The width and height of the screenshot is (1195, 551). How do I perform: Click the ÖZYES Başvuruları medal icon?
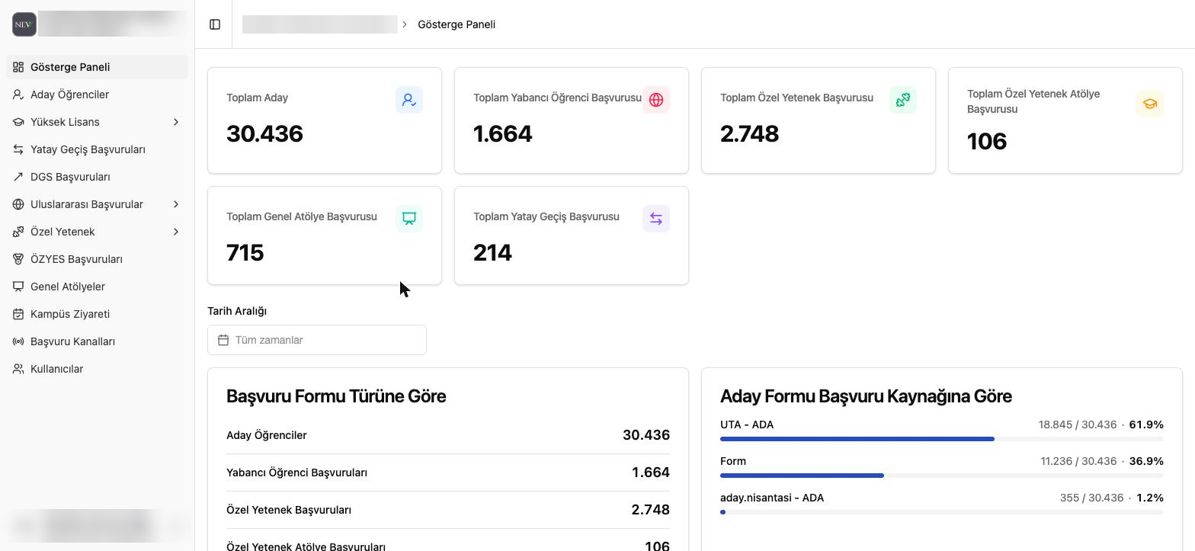[18, 259]
